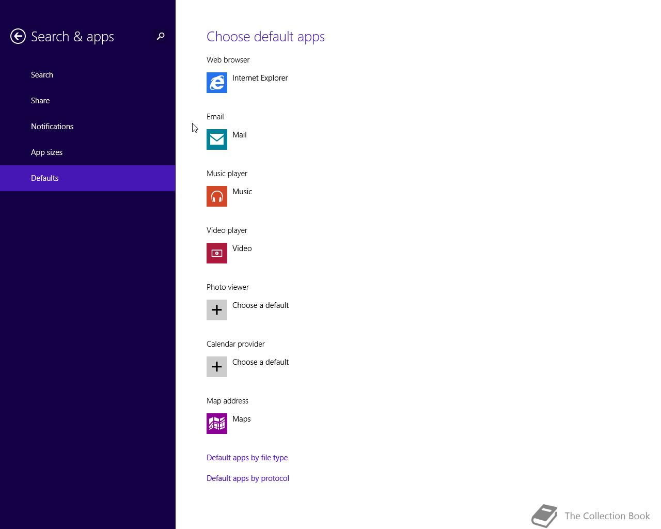Viewport: 661px width, 529px height.
Task: Click the Search & apps title
Action: pos(72,37)
